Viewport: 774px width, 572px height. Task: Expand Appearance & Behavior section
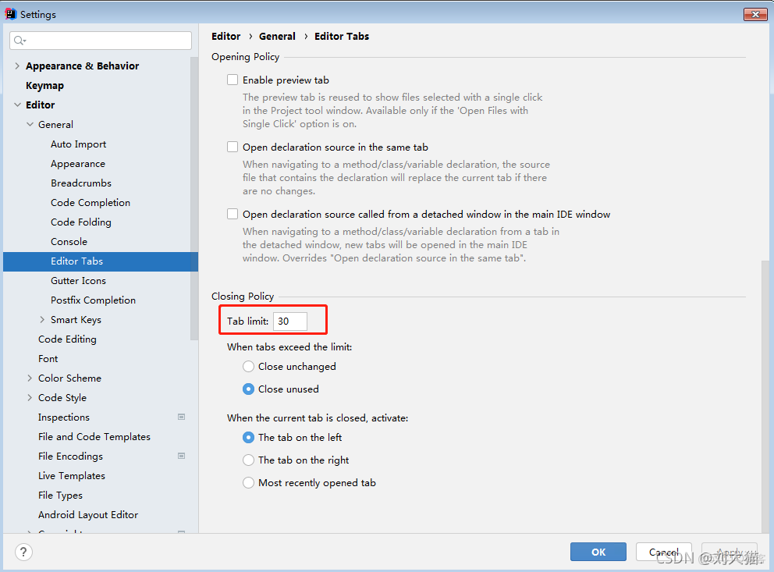pyautogui.click(x=17, y=66)
